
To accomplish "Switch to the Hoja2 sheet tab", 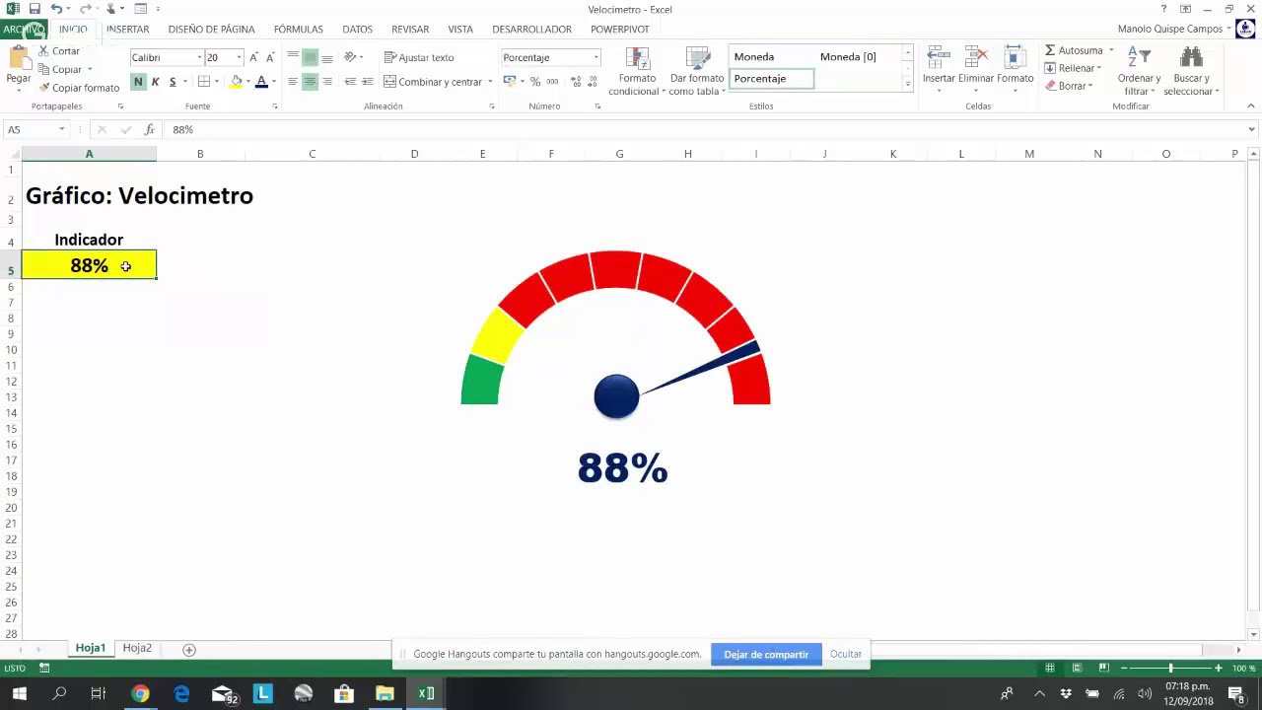I will 137,648.
